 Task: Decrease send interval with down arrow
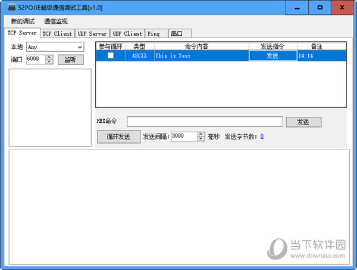pos(201,139)
